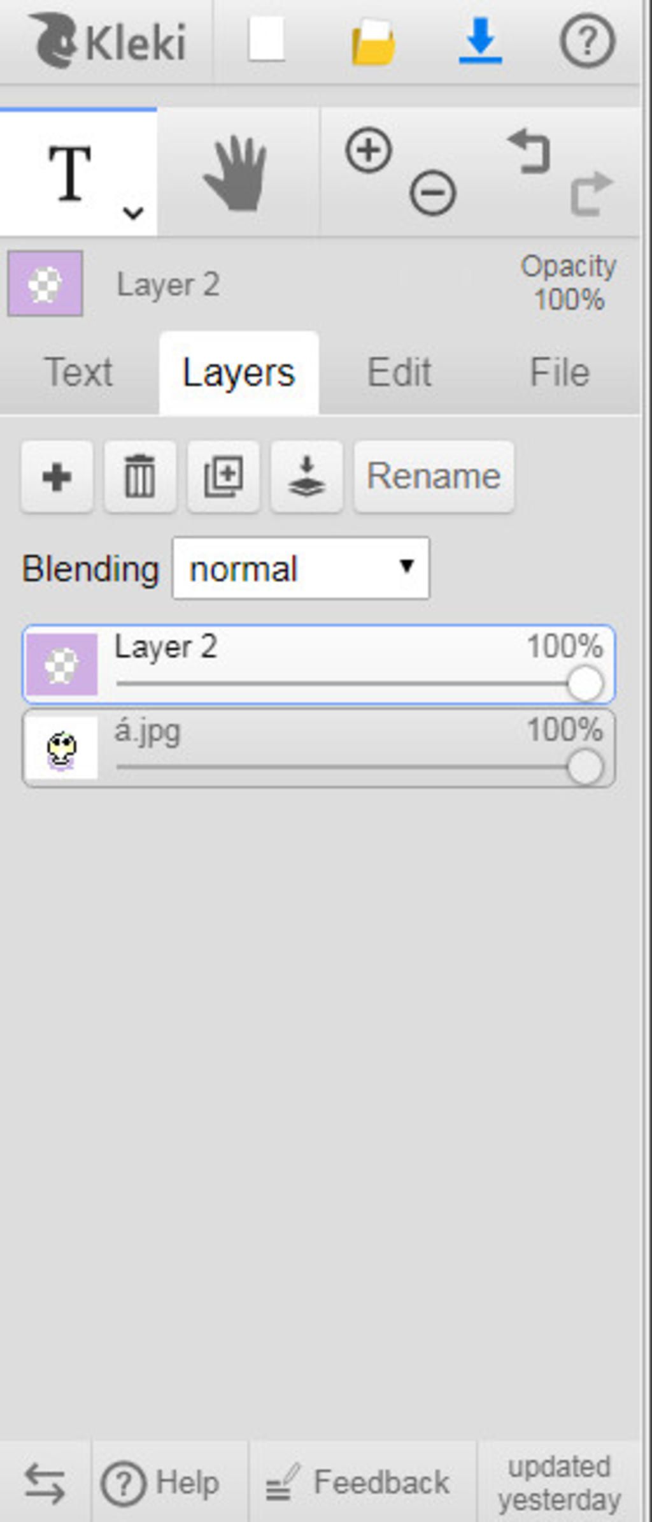Zoom in with the plus magnifier

click(x=369, y=151)
